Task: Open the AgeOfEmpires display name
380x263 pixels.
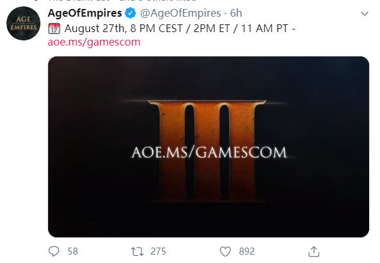Action: tap(85, 13)
